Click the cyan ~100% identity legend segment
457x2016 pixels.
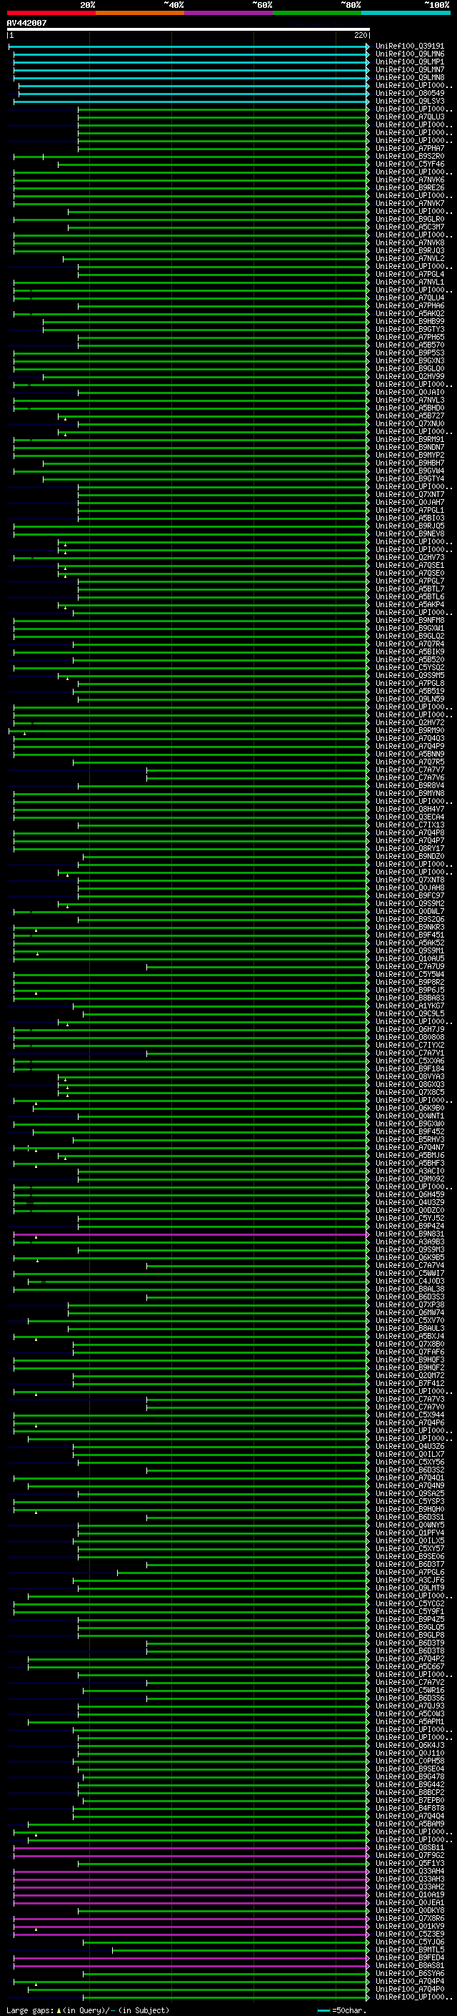406,13
